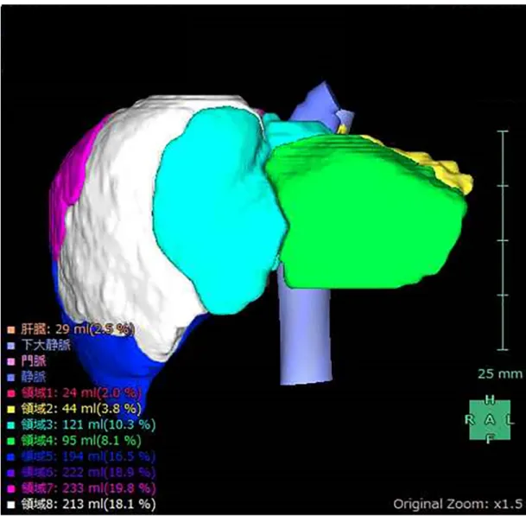The height and width of the screenshot is (516, 526).
Task: Click the inferior vena cava vessel model
Action: coord(306,335)
